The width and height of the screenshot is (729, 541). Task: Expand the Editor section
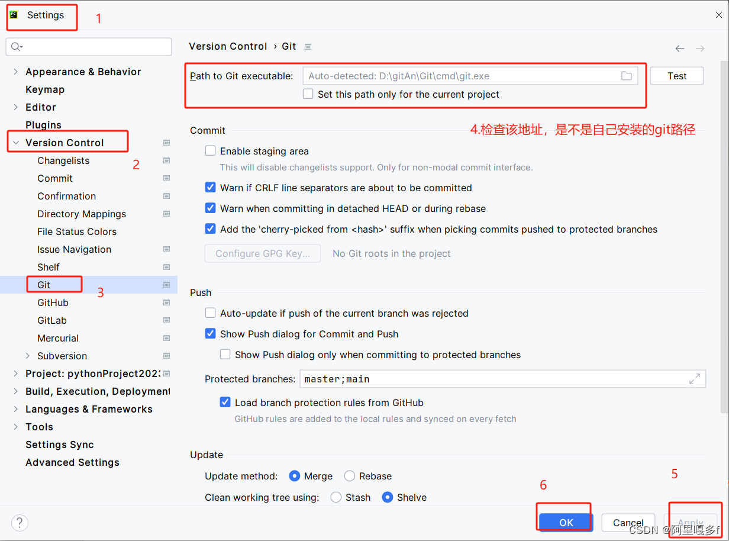pyautogui.click(x=15, y=107)
